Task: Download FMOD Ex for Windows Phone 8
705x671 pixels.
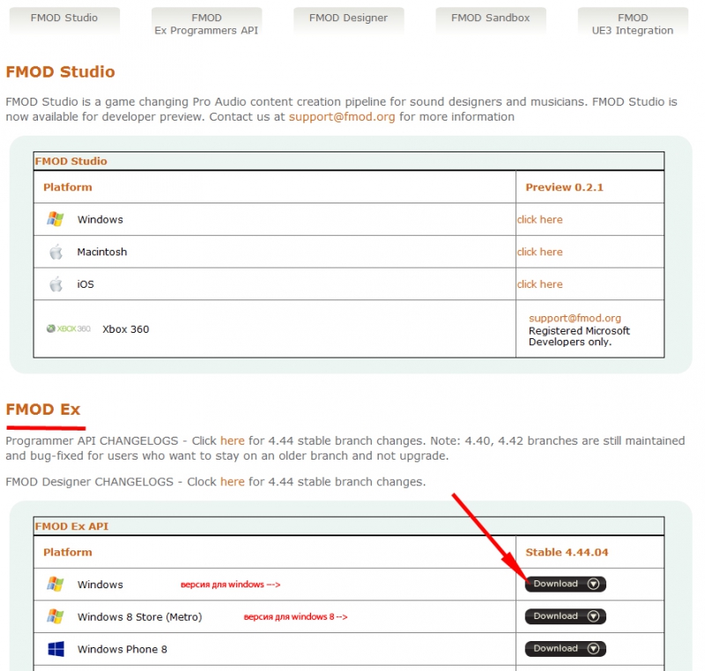Action: [x=566, y=648]
